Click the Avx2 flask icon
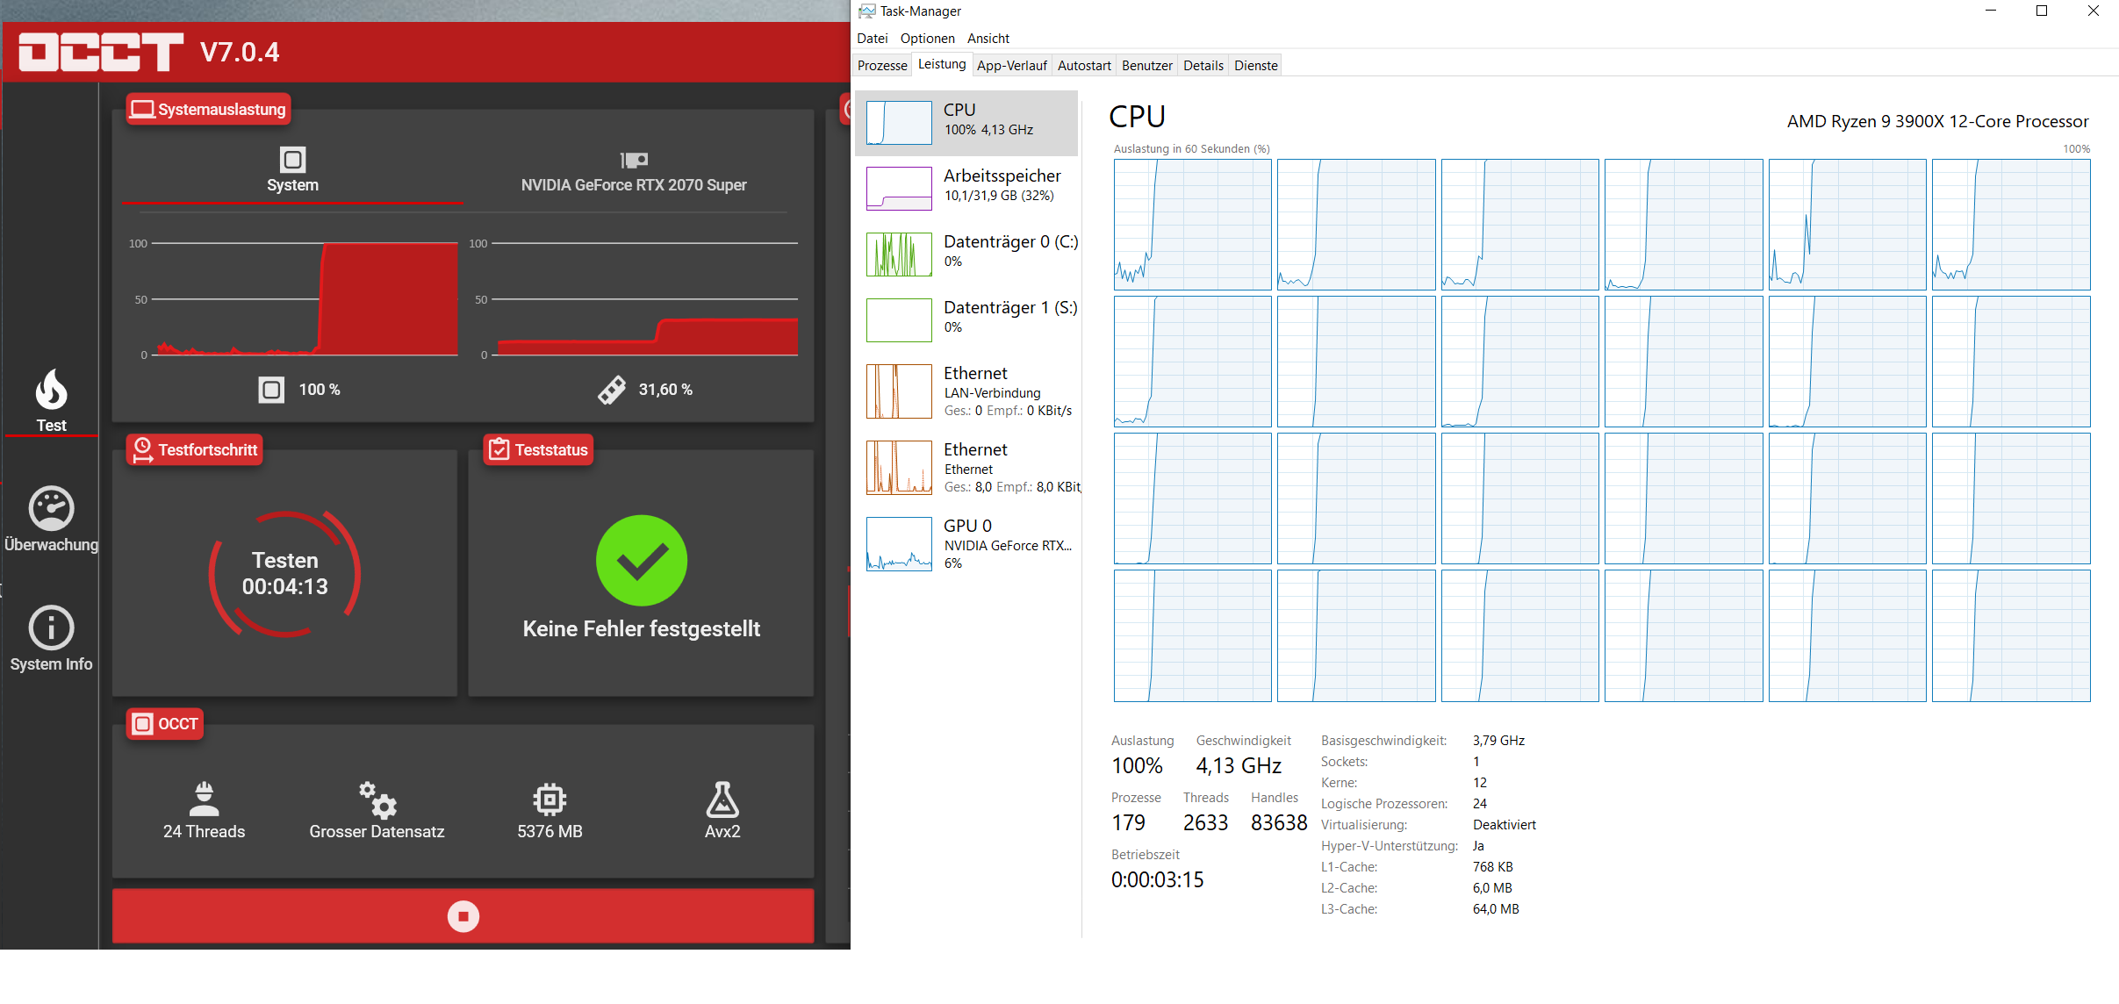2119x1004 pixels. [x=722, y=800]
